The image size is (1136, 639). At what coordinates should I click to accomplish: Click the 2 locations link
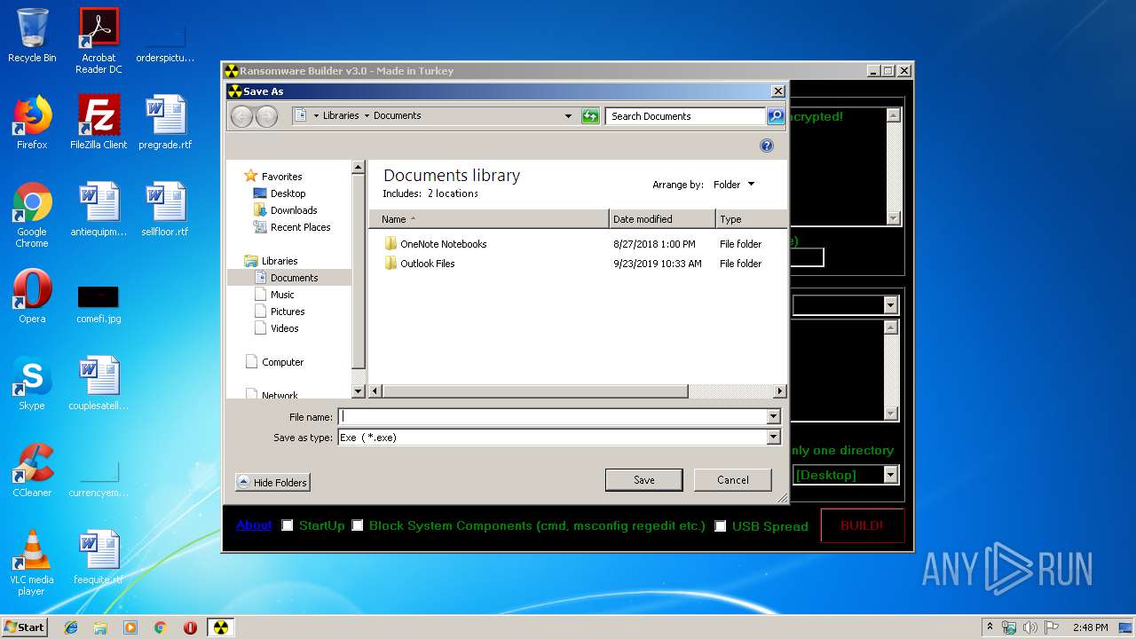point(453,193)
